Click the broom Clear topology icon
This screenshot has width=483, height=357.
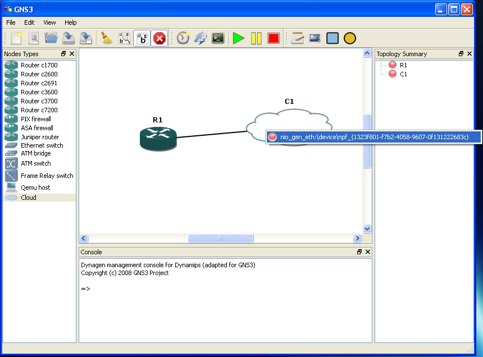pyautogui.click(x=107, y=39)
